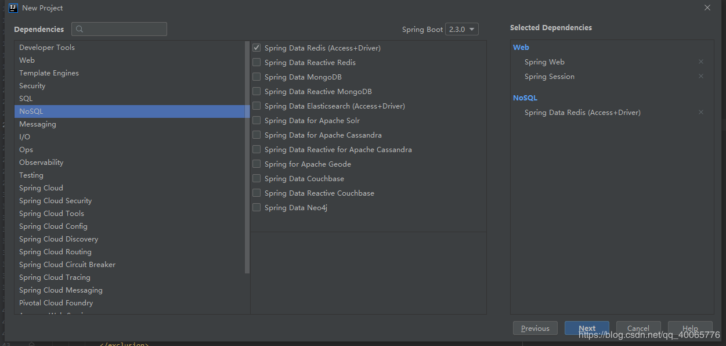This screenshot has width=726, height=346.
Task: Tick the Spring Data Neo4j checkbox
Action: [257, 208]
